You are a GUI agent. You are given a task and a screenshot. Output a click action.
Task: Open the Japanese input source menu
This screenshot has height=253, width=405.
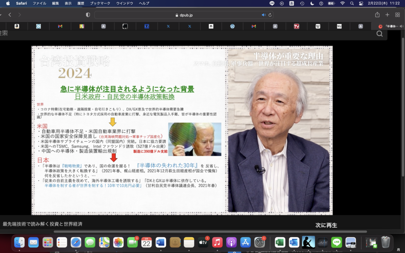pos(292,3)
